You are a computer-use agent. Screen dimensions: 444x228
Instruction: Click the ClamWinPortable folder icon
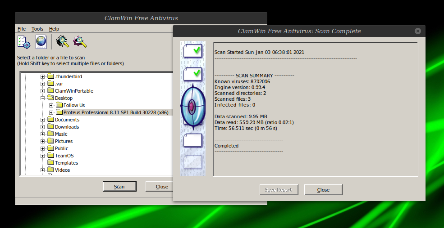pos(50,90)
